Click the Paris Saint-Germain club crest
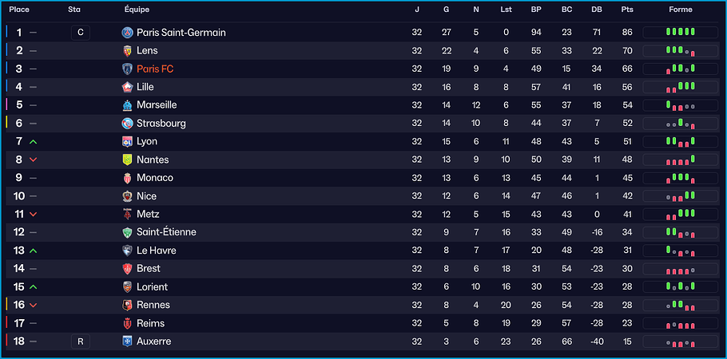Viewport: 727px width, 359px height. coord(127,33)
